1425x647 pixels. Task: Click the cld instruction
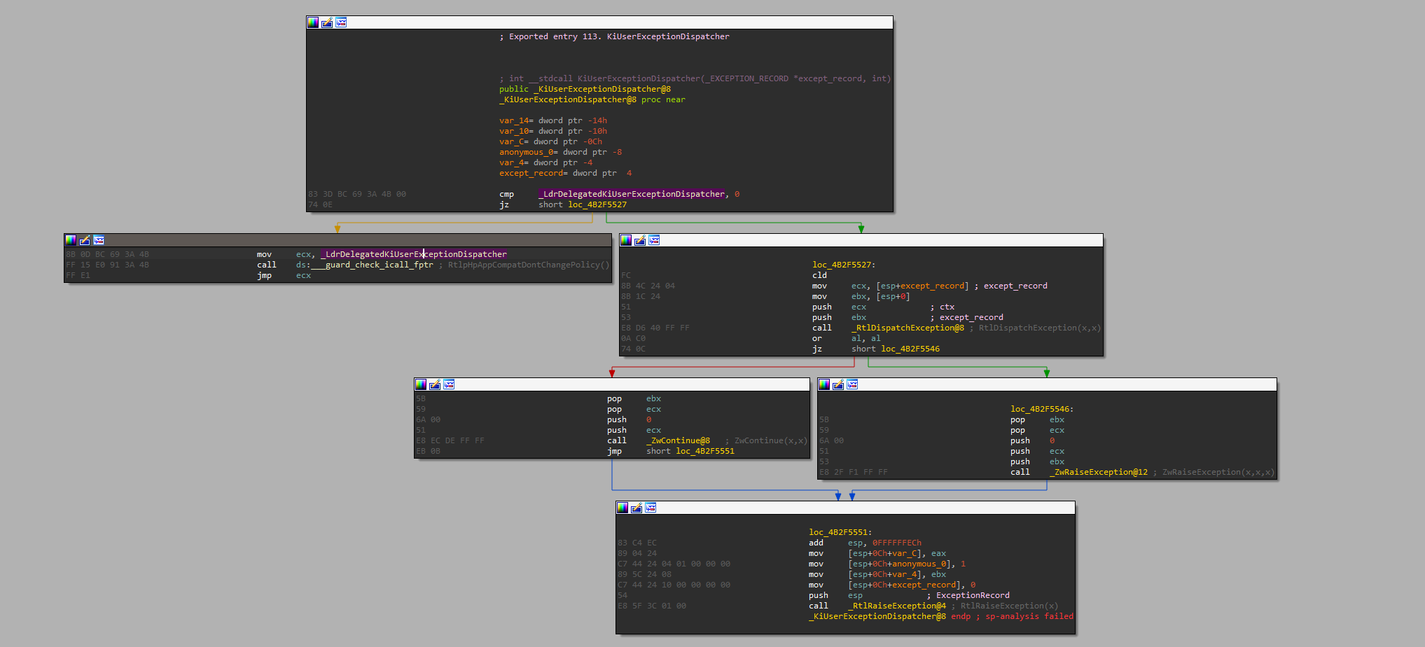(819, 275)
